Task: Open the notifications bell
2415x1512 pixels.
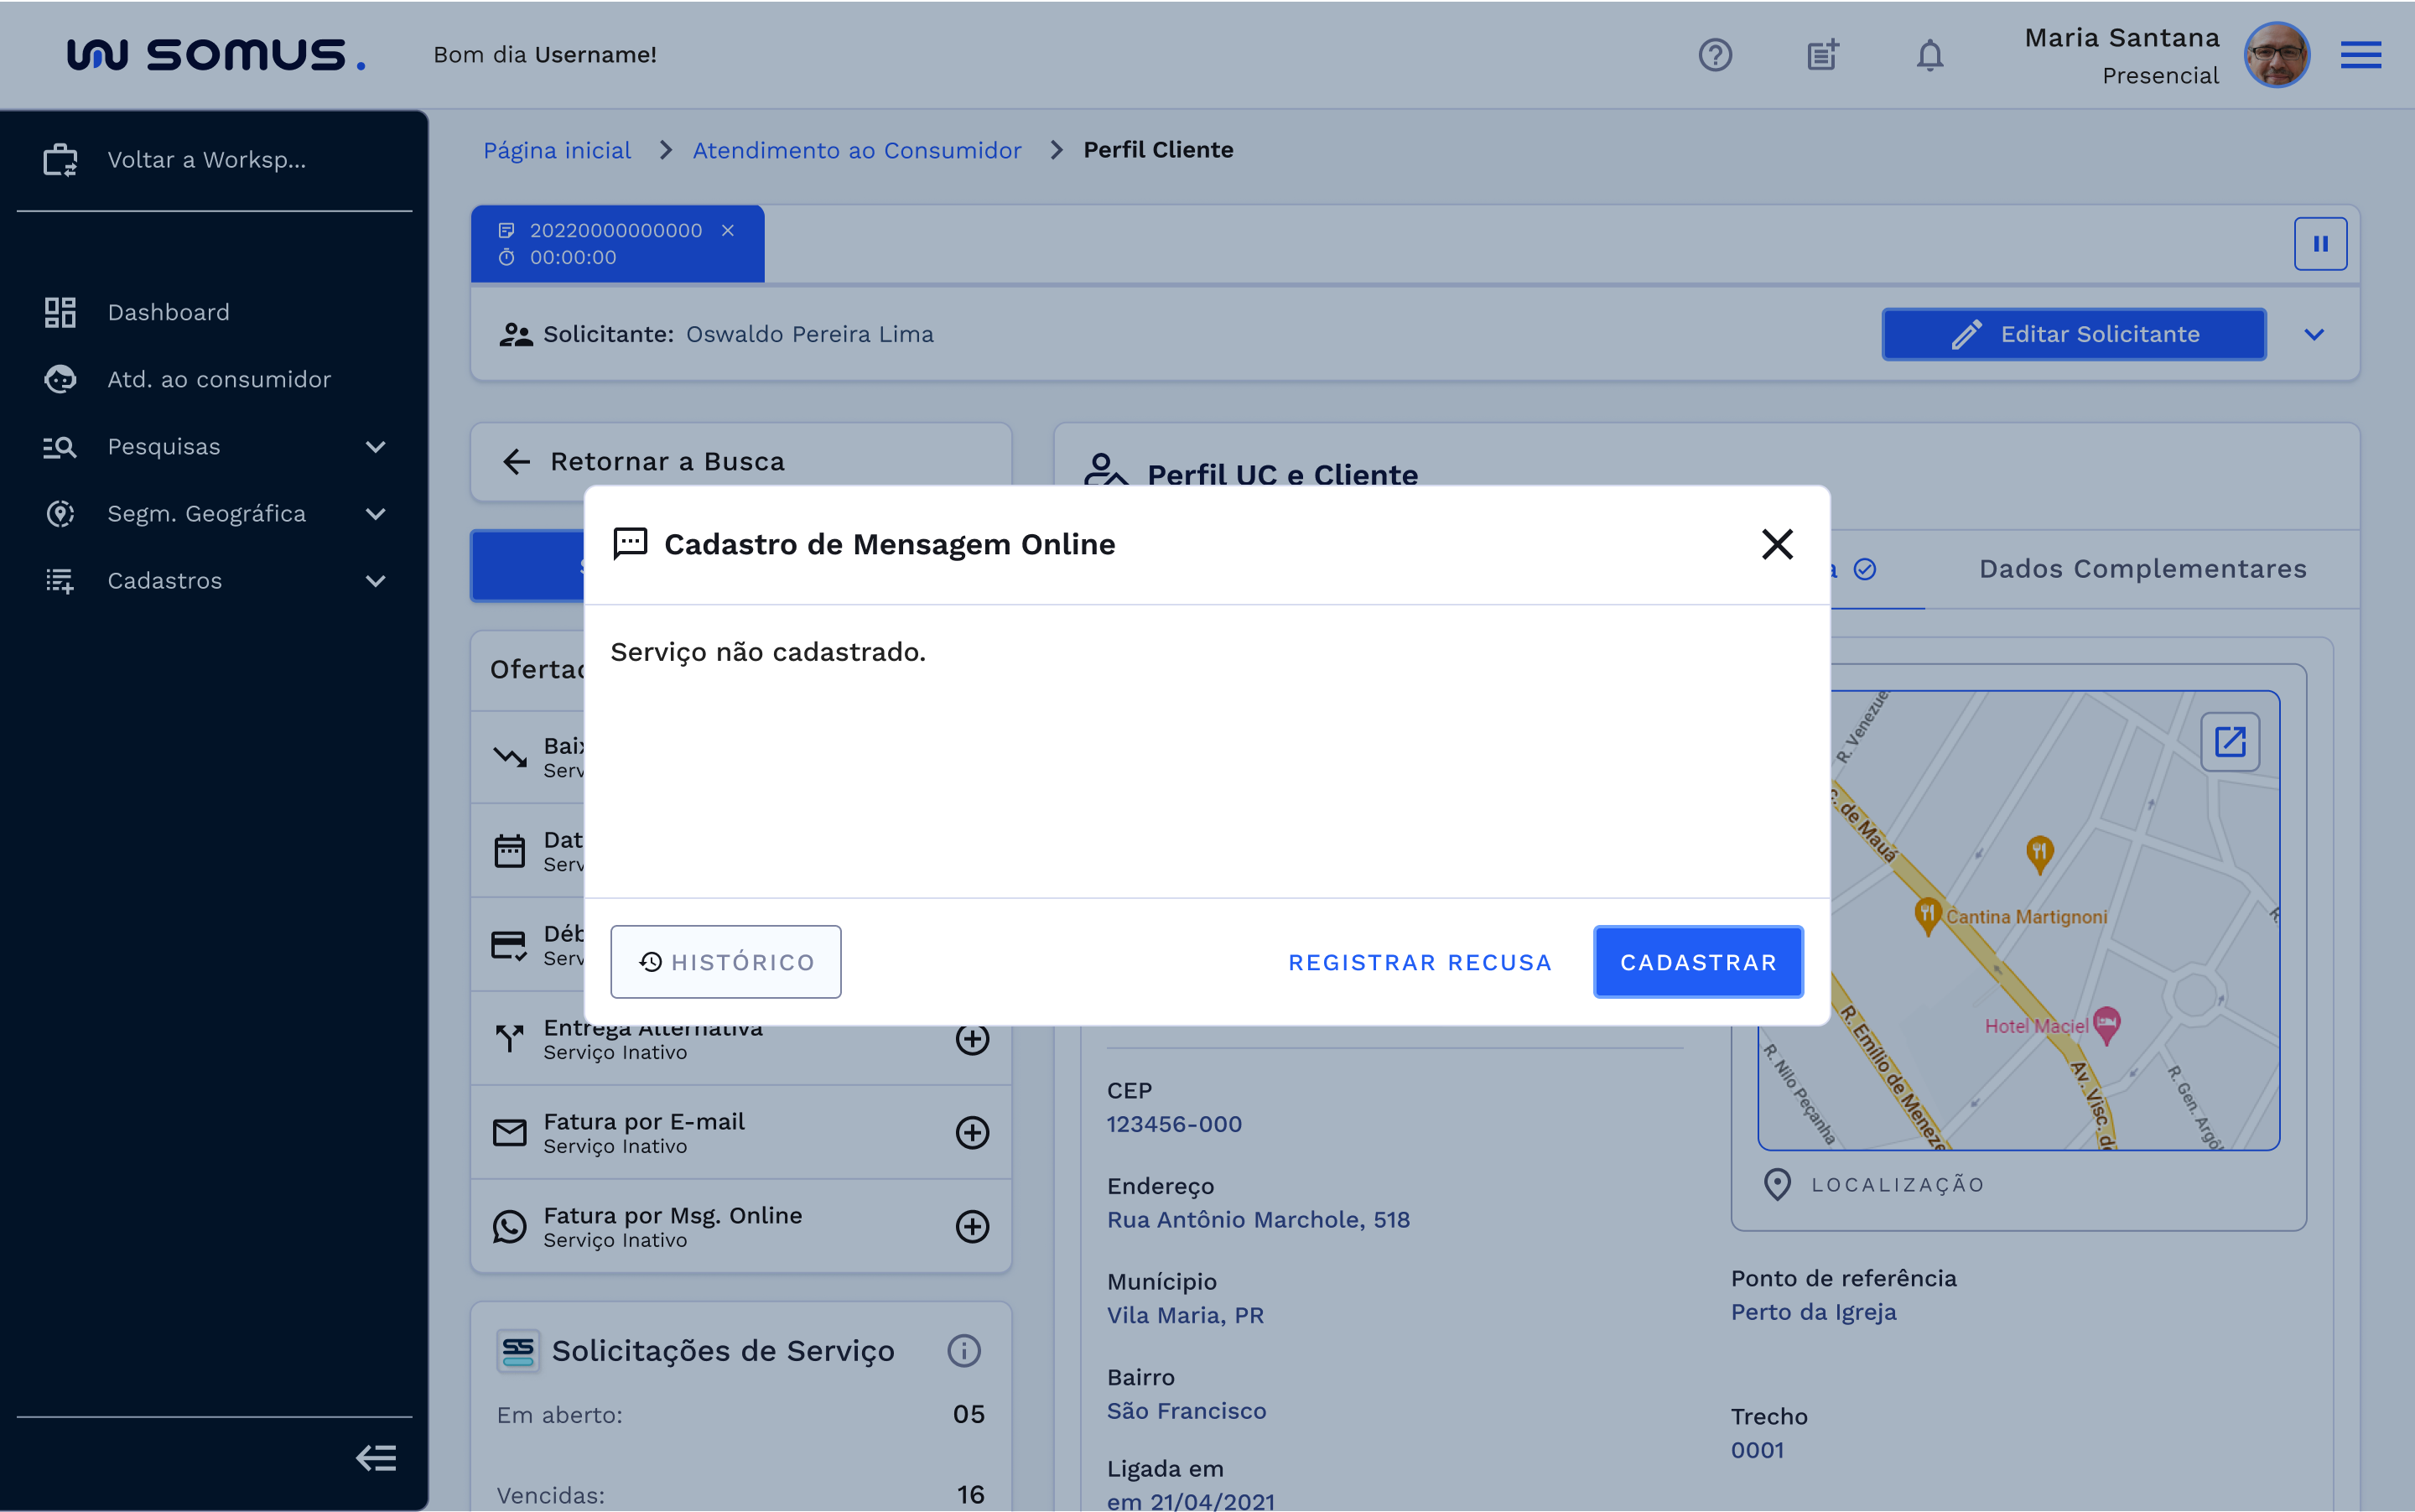Action: point(1929,55)
